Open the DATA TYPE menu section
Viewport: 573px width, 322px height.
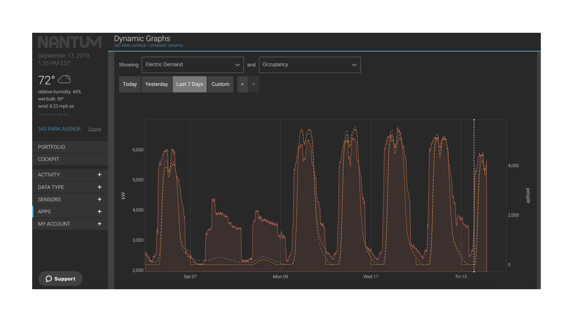click(x=70, y=187)
